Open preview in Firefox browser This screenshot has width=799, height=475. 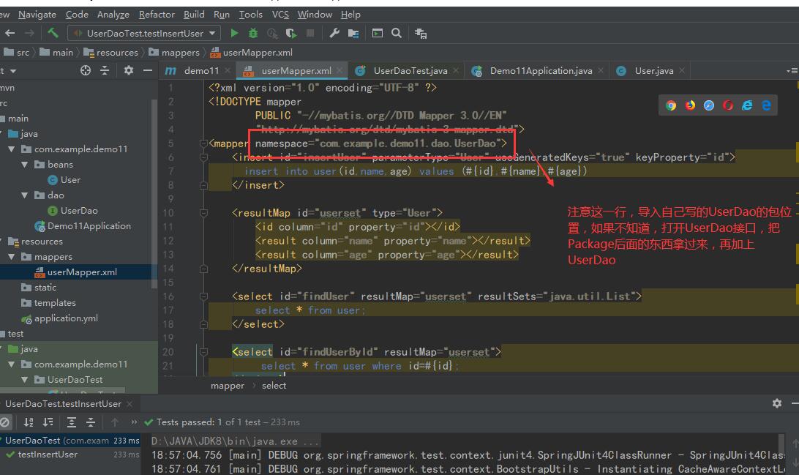coord(690,105)
